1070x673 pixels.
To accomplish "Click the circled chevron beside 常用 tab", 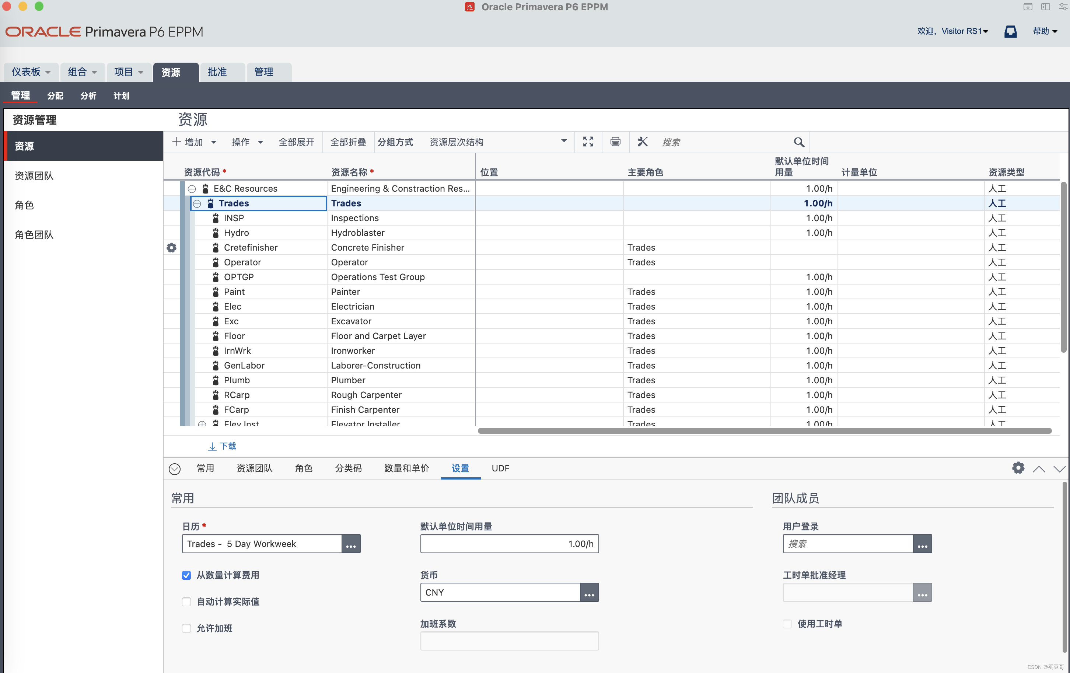I will (x=175, y=468).
